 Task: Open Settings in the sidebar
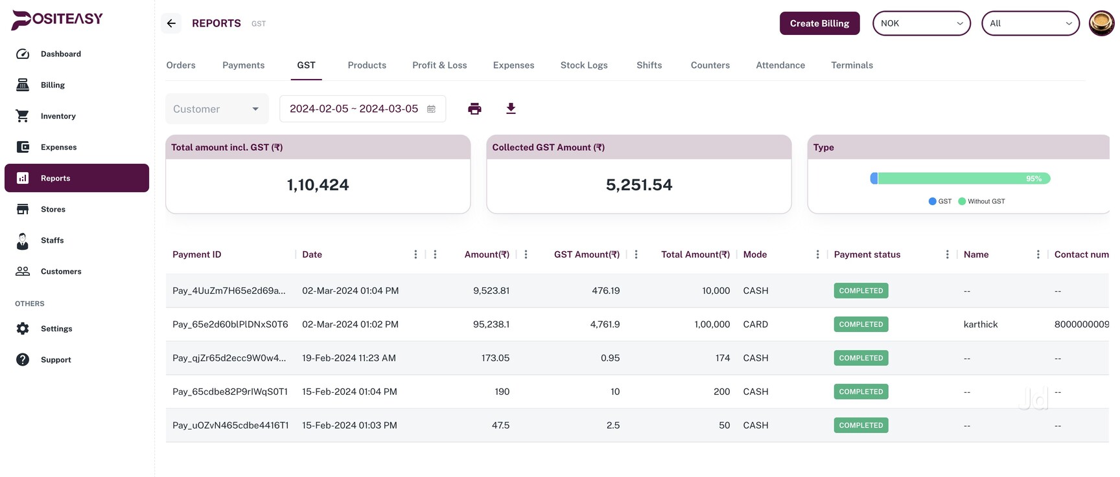coord(56,329)
